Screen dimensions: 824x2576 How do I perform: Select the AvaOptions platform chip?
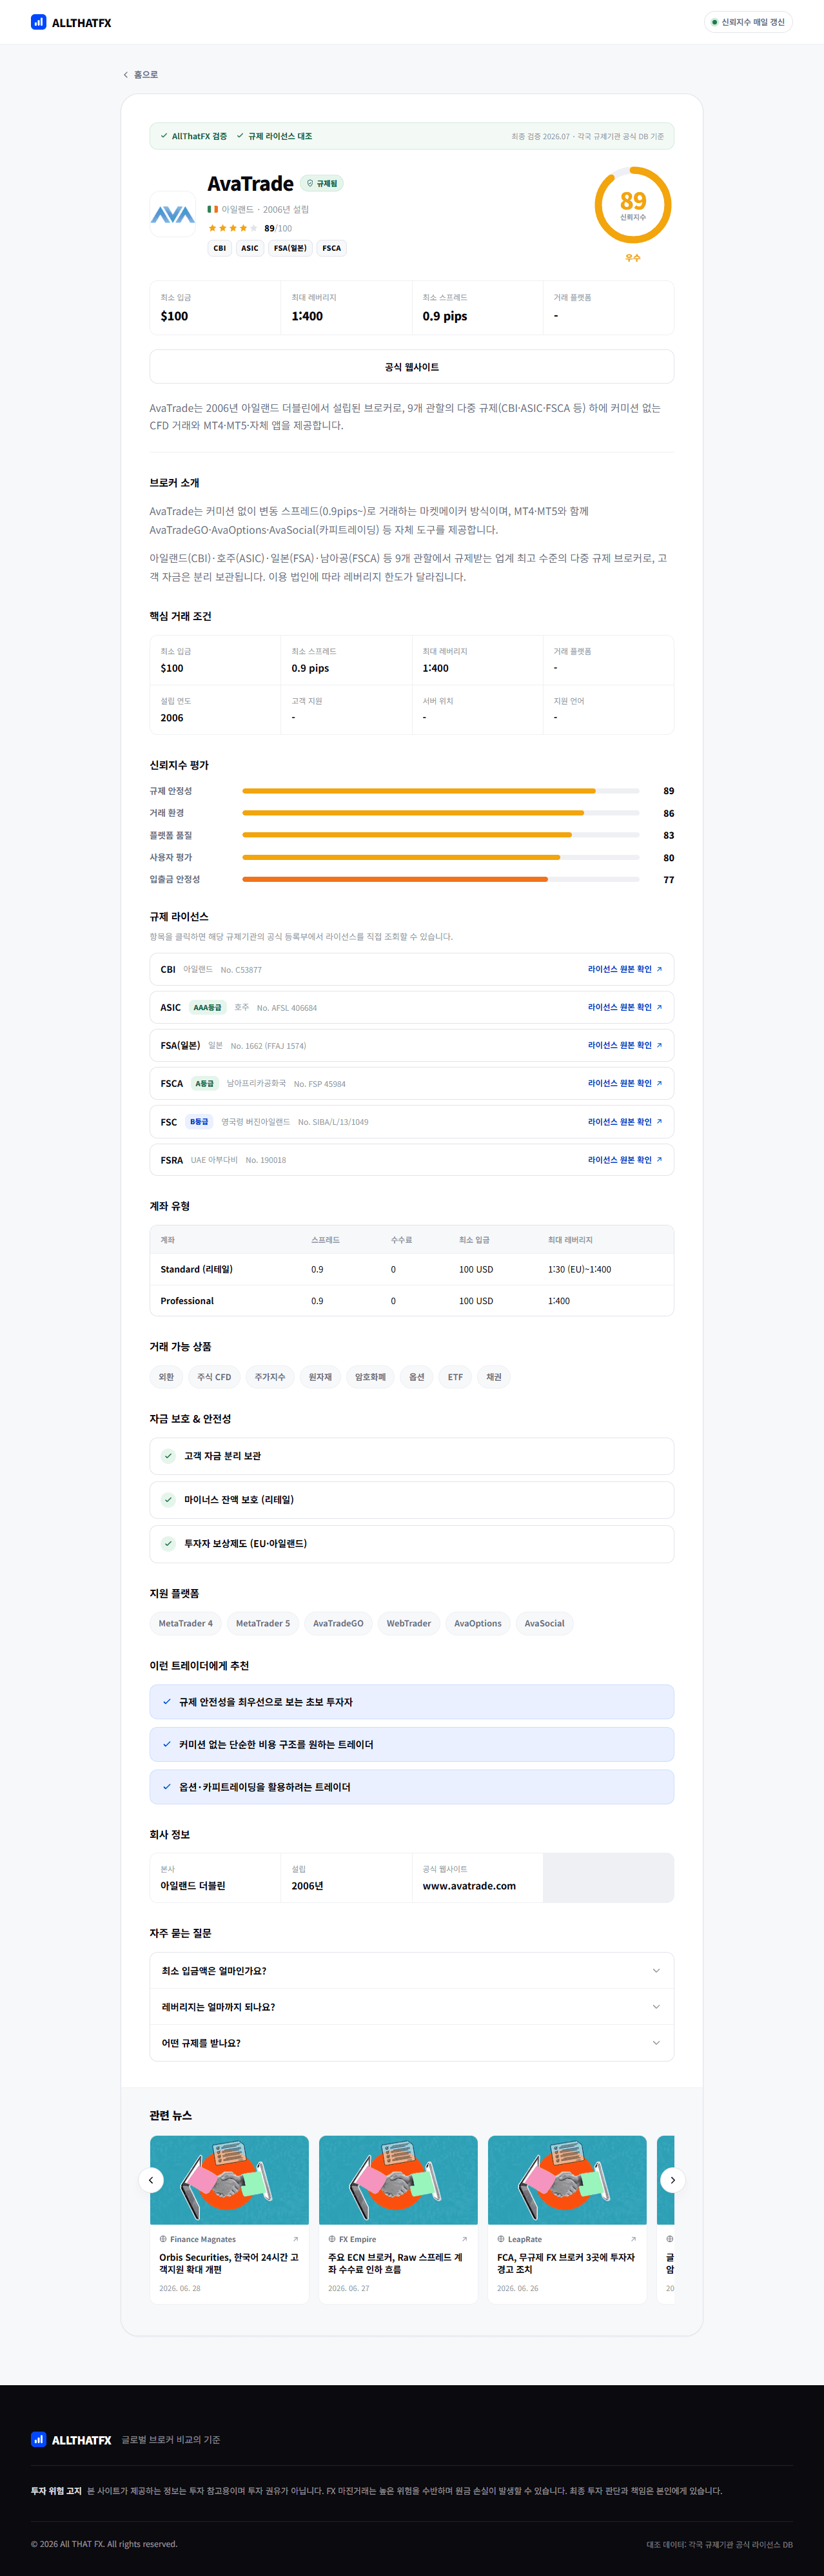coord(478,1623)
